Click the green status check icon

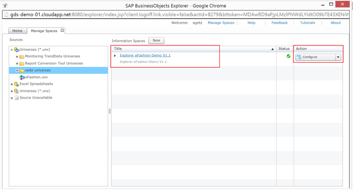[x=289, y=56]
